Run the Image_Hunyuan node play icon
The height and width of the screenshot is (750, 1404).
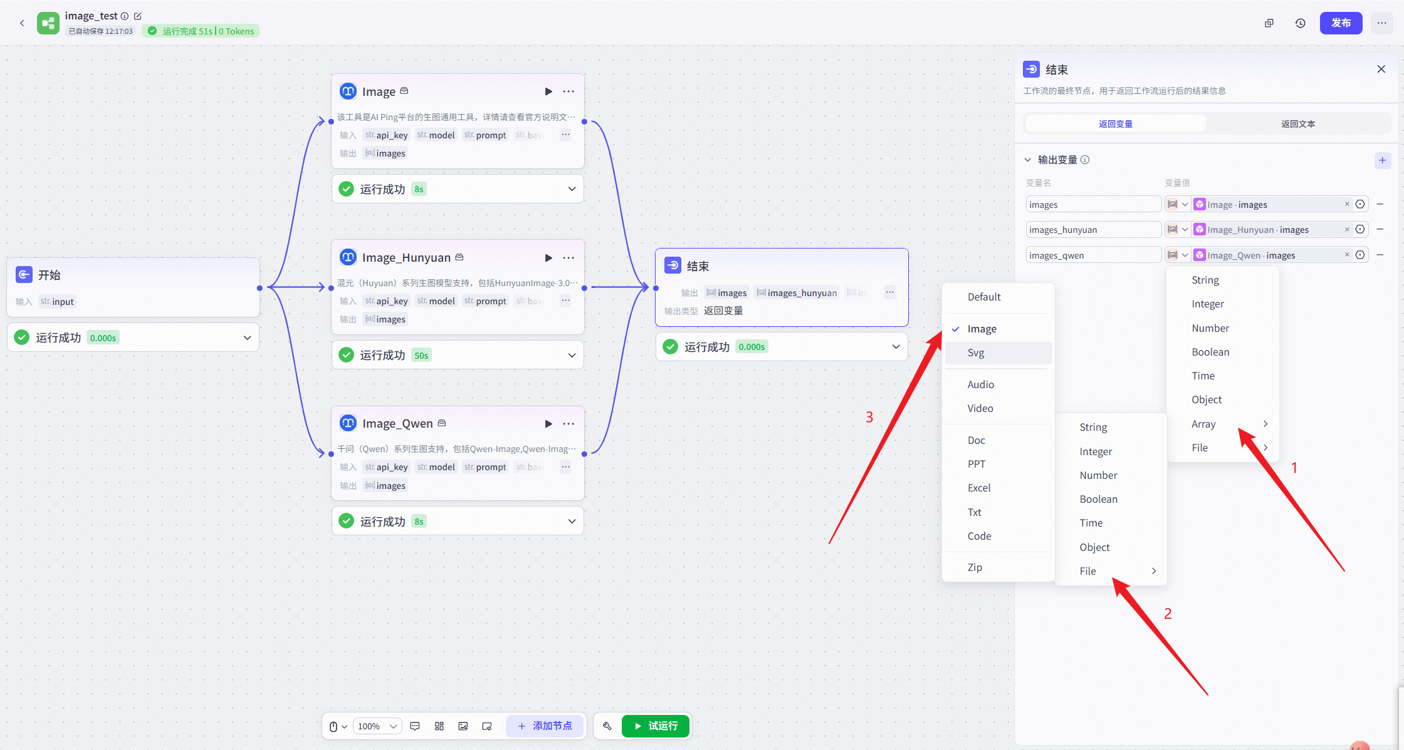pyautogui.click(x=548, y=258)
